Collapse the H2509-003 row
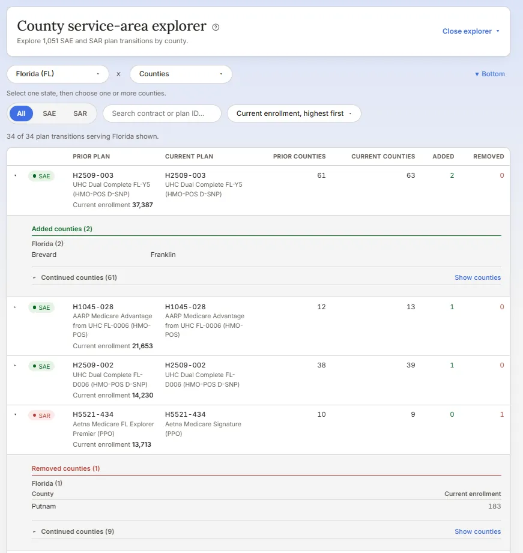This screenshot has width=523, height=553. [x=15, y=175]
